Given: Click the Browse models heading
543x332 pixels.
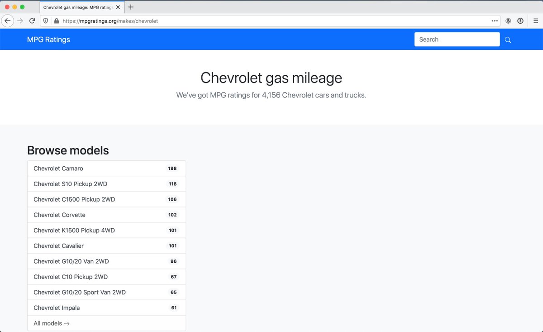Looking at the screenshot, I should [68, 150].
